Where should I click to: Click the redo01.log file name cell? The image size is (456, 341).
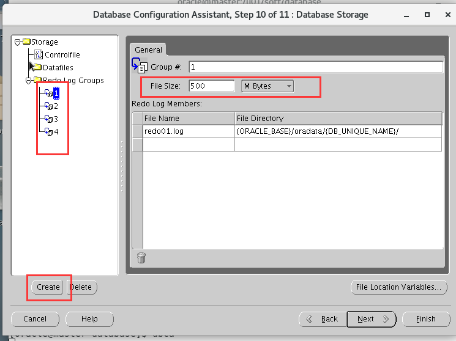pos(189,131)
